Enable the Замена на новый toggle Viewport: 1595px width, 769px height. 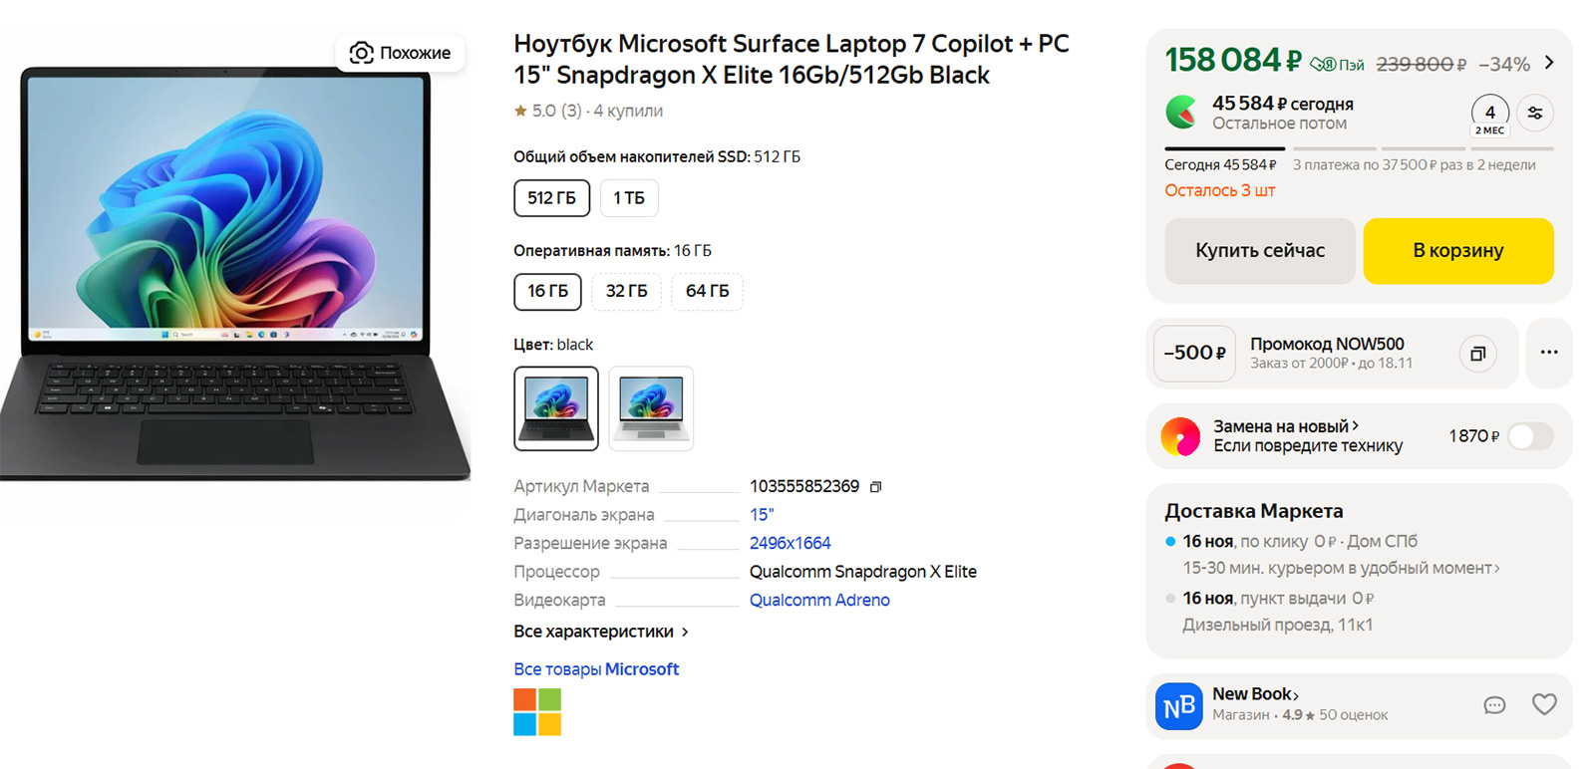click(x=1529, y=436)
